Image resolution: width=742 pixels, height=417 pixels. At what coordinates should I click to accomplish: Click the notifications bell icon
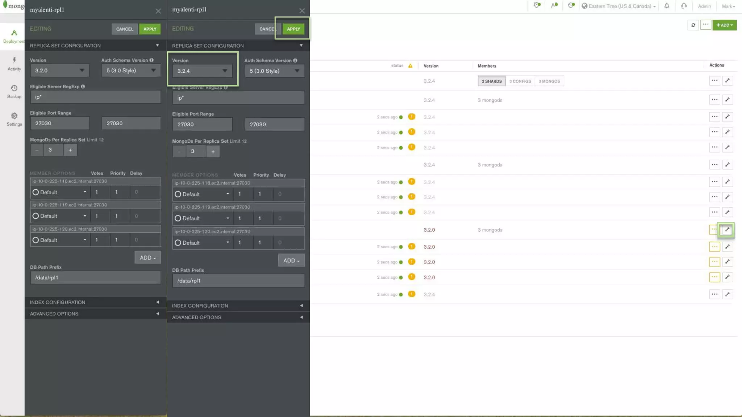click(666, 6)
